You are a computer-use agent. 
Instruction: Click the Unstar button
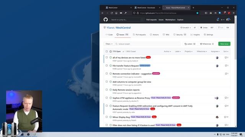[204, 28]
